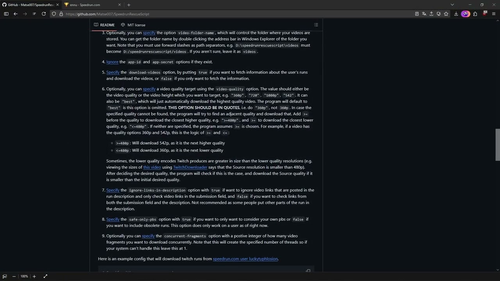Click the purple profile avatar icon
This screenshot has width=500, height=281.
click(x=465, y=14)
